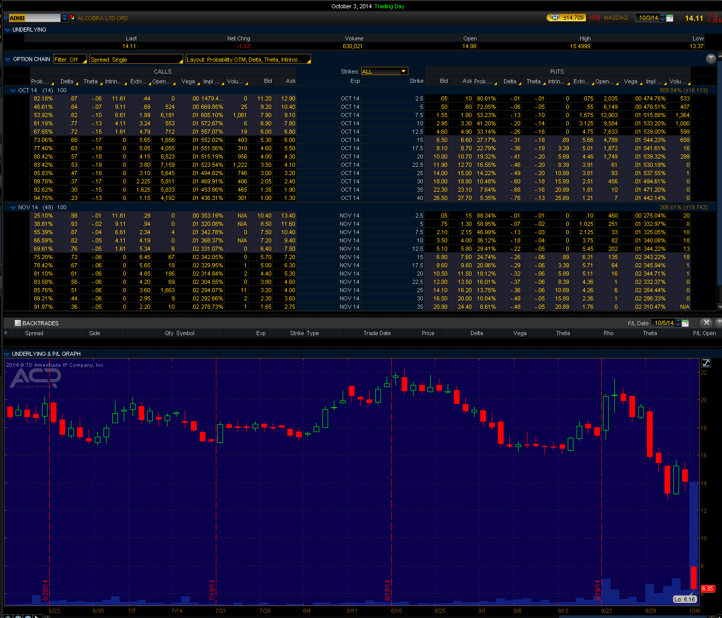Toggle the BACKTRADES checkbox
Screen dimensions: 722x618
[18, 323]
